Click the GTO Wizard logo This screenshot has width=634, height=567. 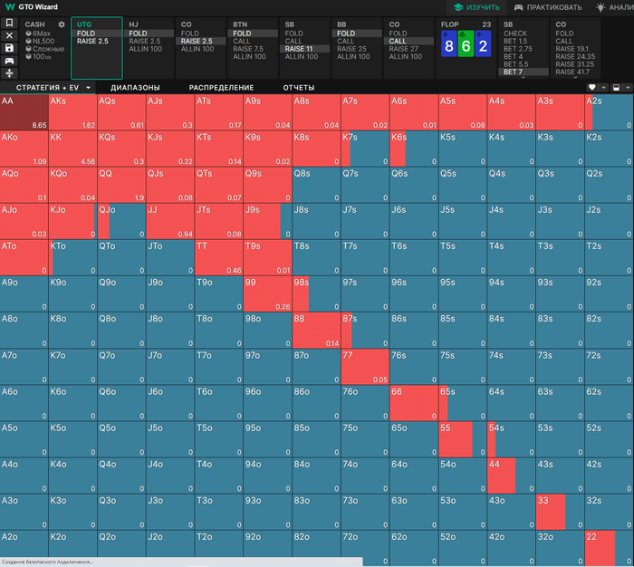pos(32,7)
